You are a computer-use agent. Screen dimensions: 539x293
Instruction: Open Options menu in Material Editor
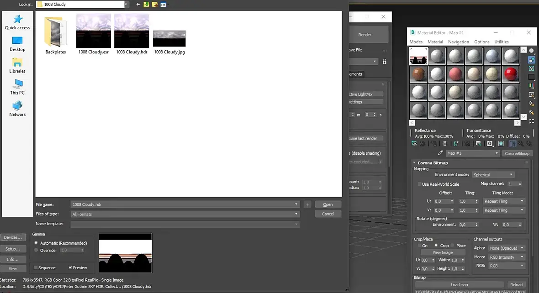point(481,42)
